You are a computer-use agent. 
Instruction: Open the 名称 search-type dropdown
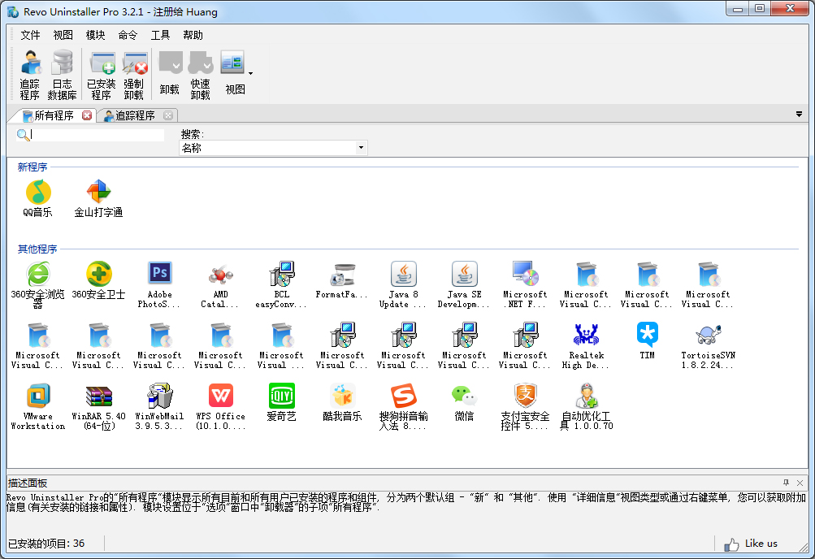tap(273, 148)
